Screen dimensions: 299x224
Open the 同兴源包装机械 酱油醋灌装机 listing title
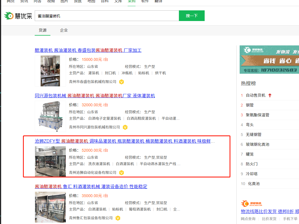(x=95, y=96)
